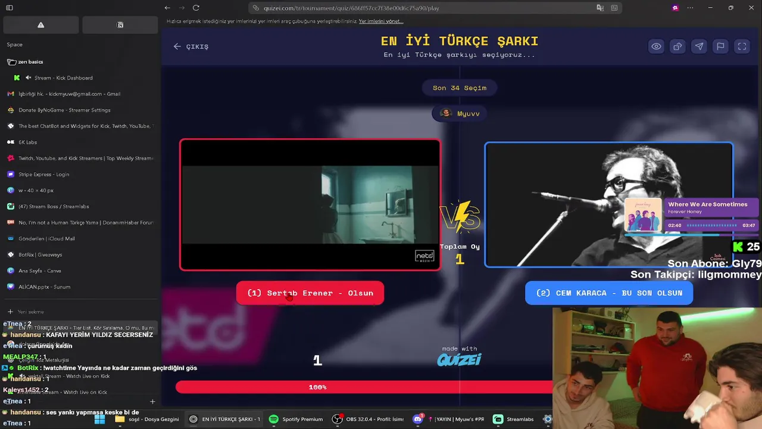Vote for (2) CEM KARACA - BU SON OLSUN

pyautogui.click(x=609, y=293)
